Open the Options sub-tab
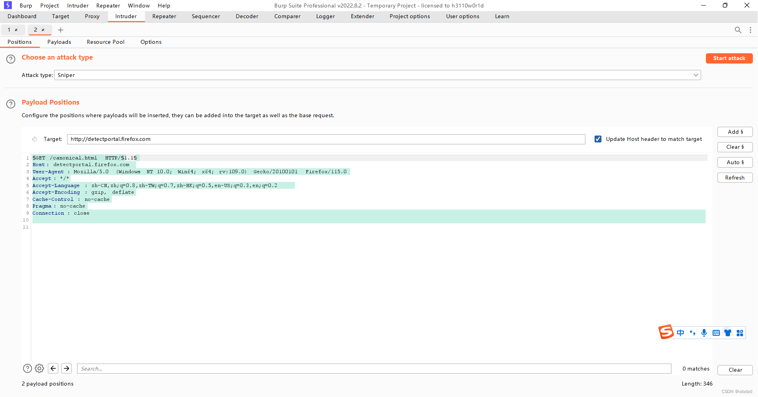The height and width of the screenshot is (397, 758). pos(151,42)
